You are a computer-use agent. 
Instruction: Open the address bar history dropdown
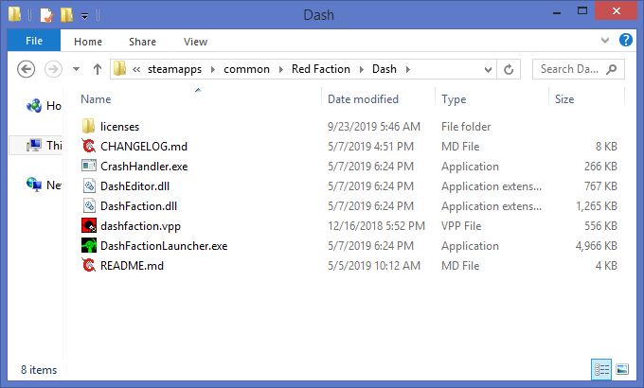tap(488, 69)
